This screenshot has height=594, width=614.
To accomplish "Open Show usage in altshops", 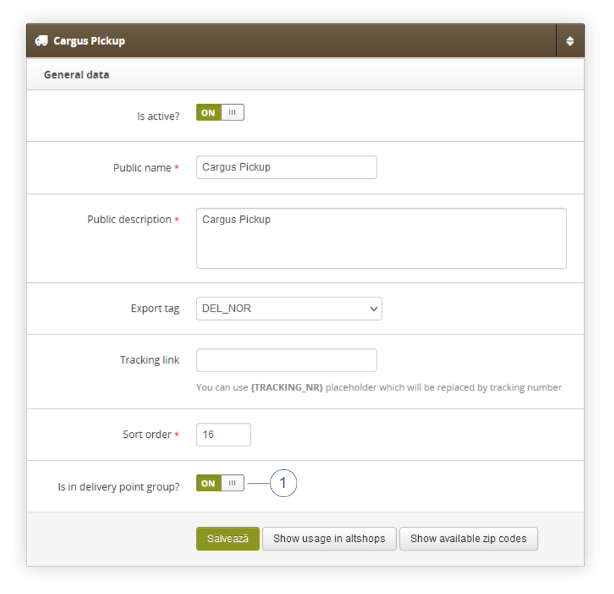I will [x=329, y=539].
